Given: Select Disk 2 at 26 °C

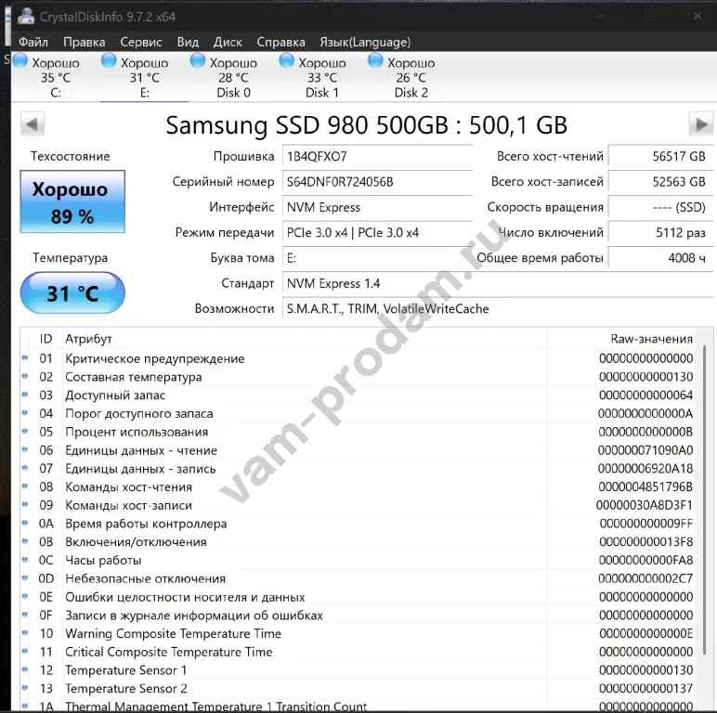Looking at the screenshot, I should pos(411,77).
